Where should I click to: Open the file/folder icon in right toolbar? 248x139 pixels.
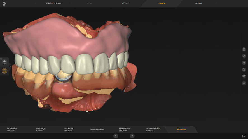pyautogui.click(x=244, y=69)
